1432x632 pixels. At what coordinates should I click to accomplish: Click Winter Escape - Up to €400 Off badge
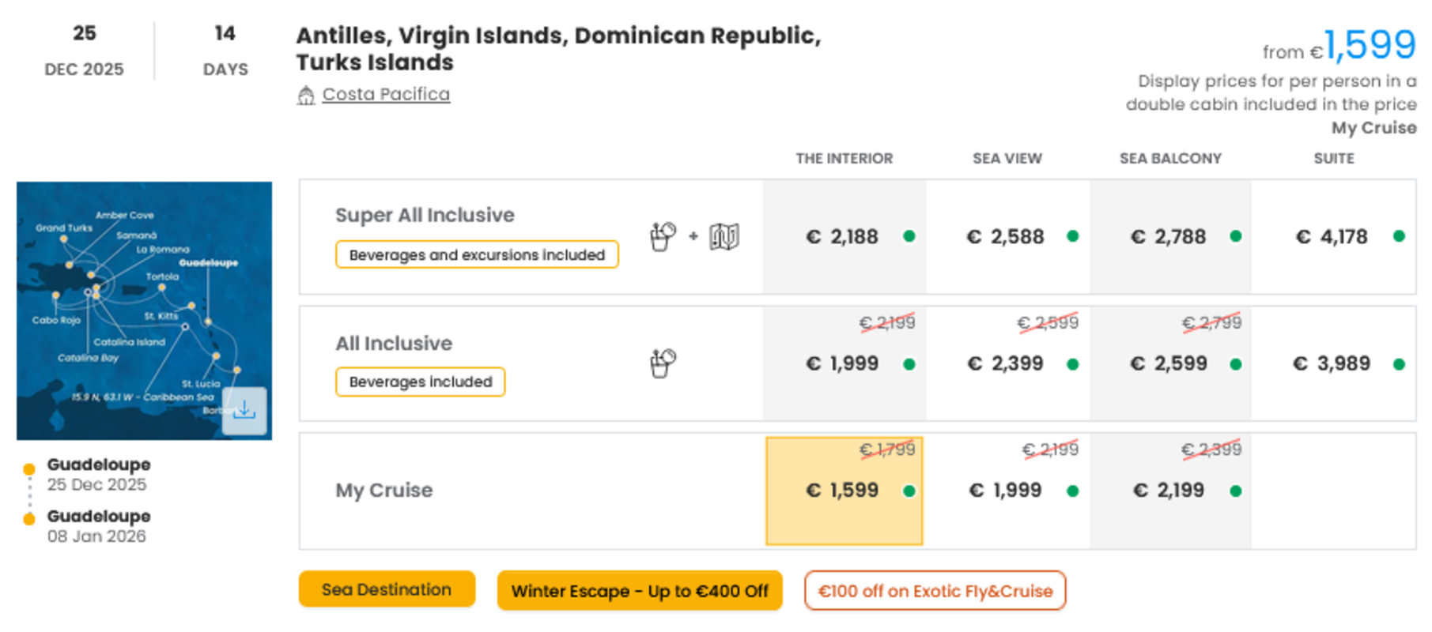tap(640, 591)
